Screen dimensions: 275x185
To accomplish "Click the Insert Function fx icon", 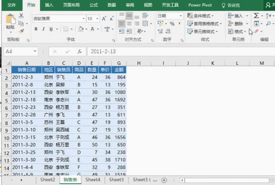I will click(79, 52).
